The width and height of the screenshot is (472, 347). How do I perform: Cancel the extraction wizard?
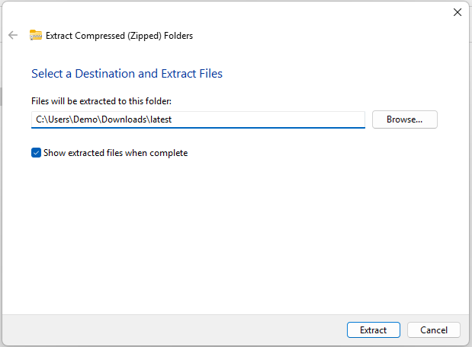(433, 330)
